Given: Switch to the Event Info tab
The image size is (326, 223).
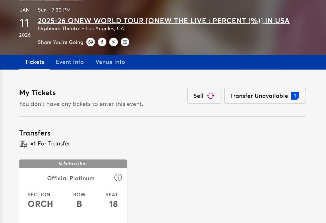Looking at the screenshot, I should (70, 62).
